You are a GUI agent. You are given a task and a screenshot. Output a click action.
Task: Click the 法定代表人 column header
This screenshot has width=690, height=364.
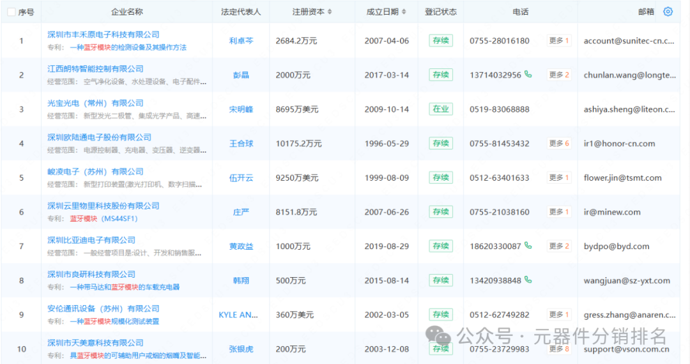click(x=241, y=12)
